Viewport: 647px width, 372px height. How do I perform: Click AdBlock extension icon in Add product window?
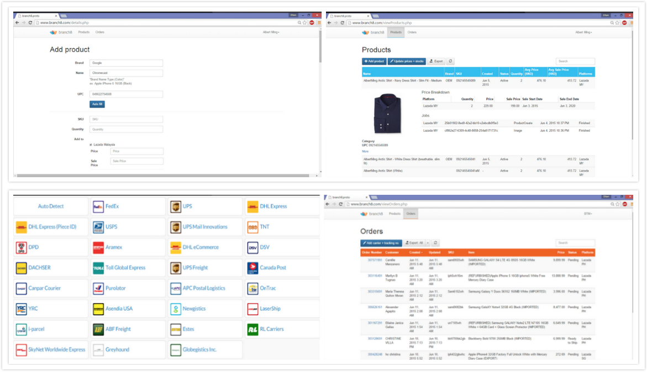click(x=312, y=23)
